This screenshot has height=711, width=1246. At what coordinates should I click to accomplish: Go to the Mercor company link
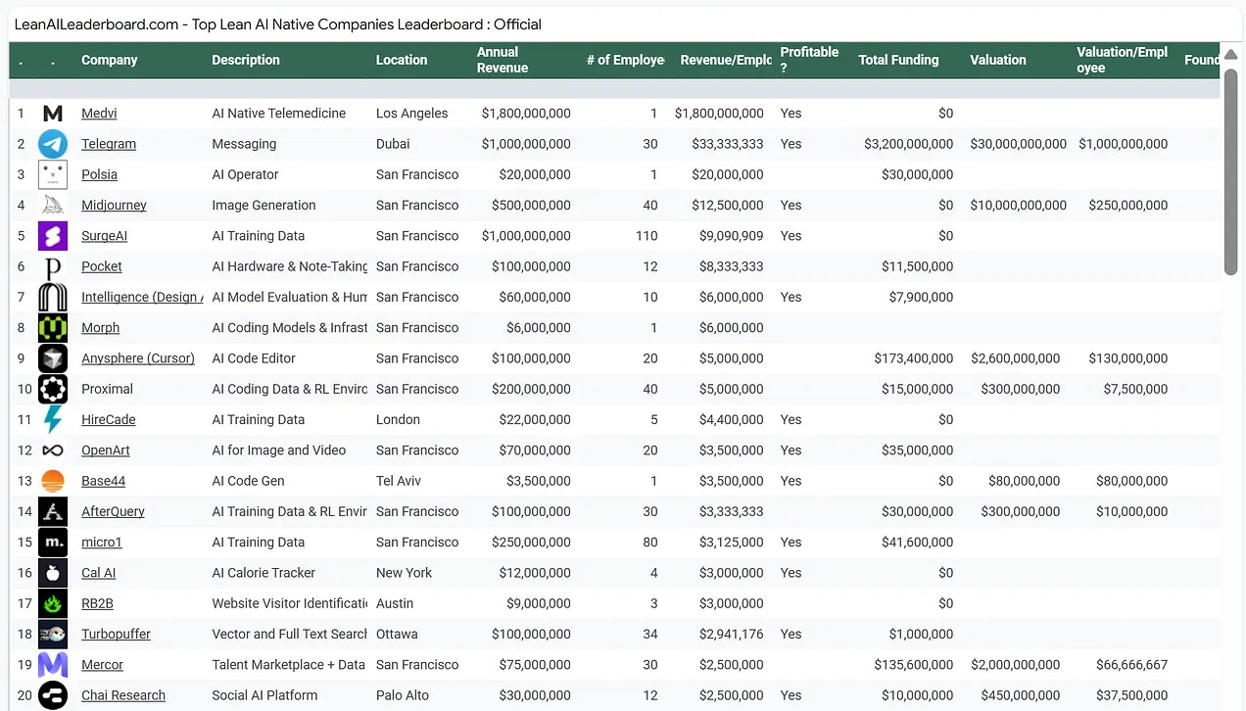102,665
